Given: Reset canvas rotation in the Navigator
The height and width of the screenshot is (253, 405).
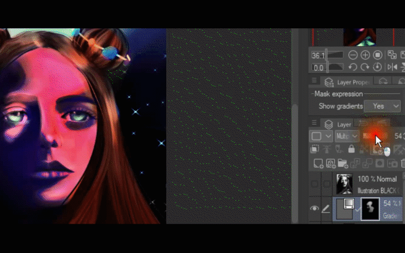Looking at the screenshot, I should (377, 67).
